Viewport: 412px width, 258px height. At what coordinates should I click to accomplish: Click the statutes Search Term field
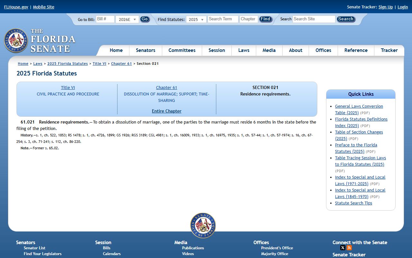pyautogui.click(x=223, y=19)
